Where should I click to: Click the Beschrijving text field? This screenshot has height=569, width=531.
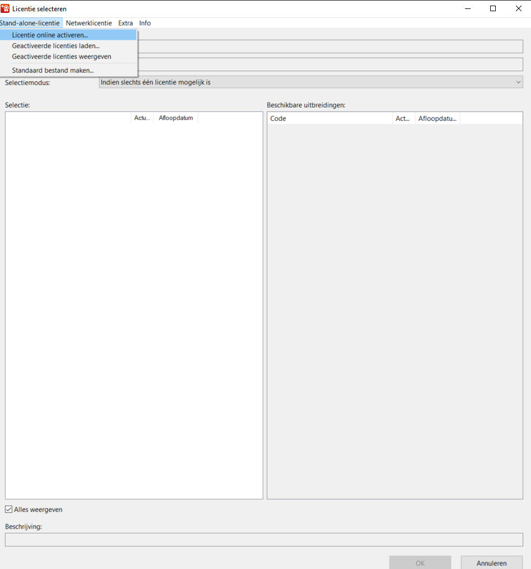pos(264,540)
